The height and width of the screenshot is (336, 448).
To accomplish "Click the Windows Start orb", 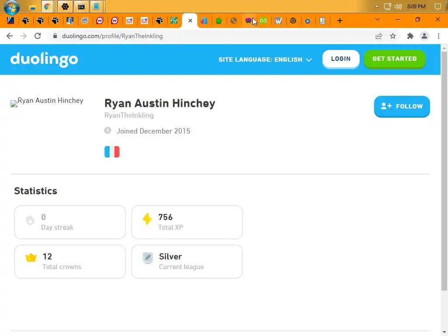I will (11, 7).
